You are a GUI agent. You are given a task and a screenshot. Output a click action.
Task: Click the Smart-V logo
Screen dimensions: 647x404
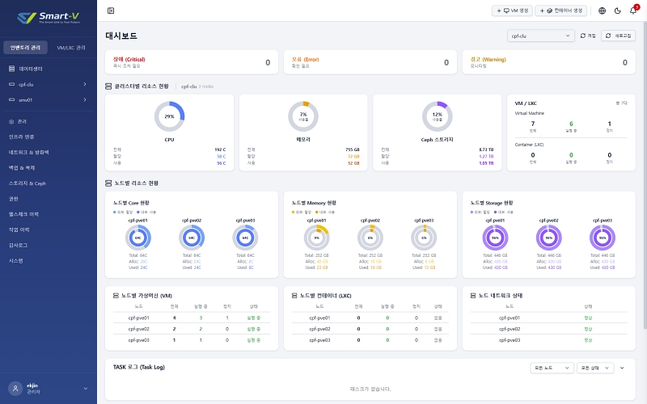49,18
